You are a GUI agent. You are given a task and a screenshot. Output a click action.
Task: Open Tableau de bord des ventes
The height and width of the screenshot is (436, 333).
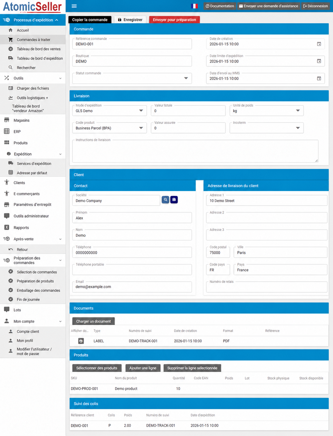coord(39,49)
